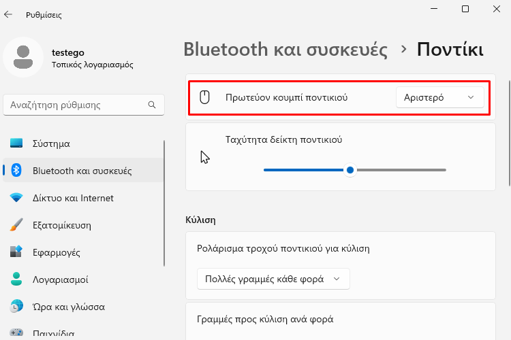Click the mouse pointer speed slider handle
The image size is (511, 340).
click(350, 170)
